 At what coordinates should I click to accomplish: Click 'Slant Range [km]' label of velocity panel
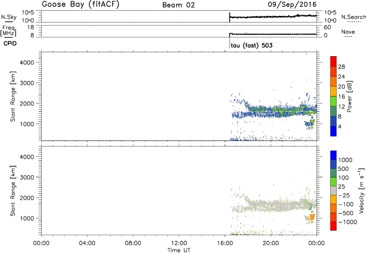pyautogui.click(x=13, y=191)
